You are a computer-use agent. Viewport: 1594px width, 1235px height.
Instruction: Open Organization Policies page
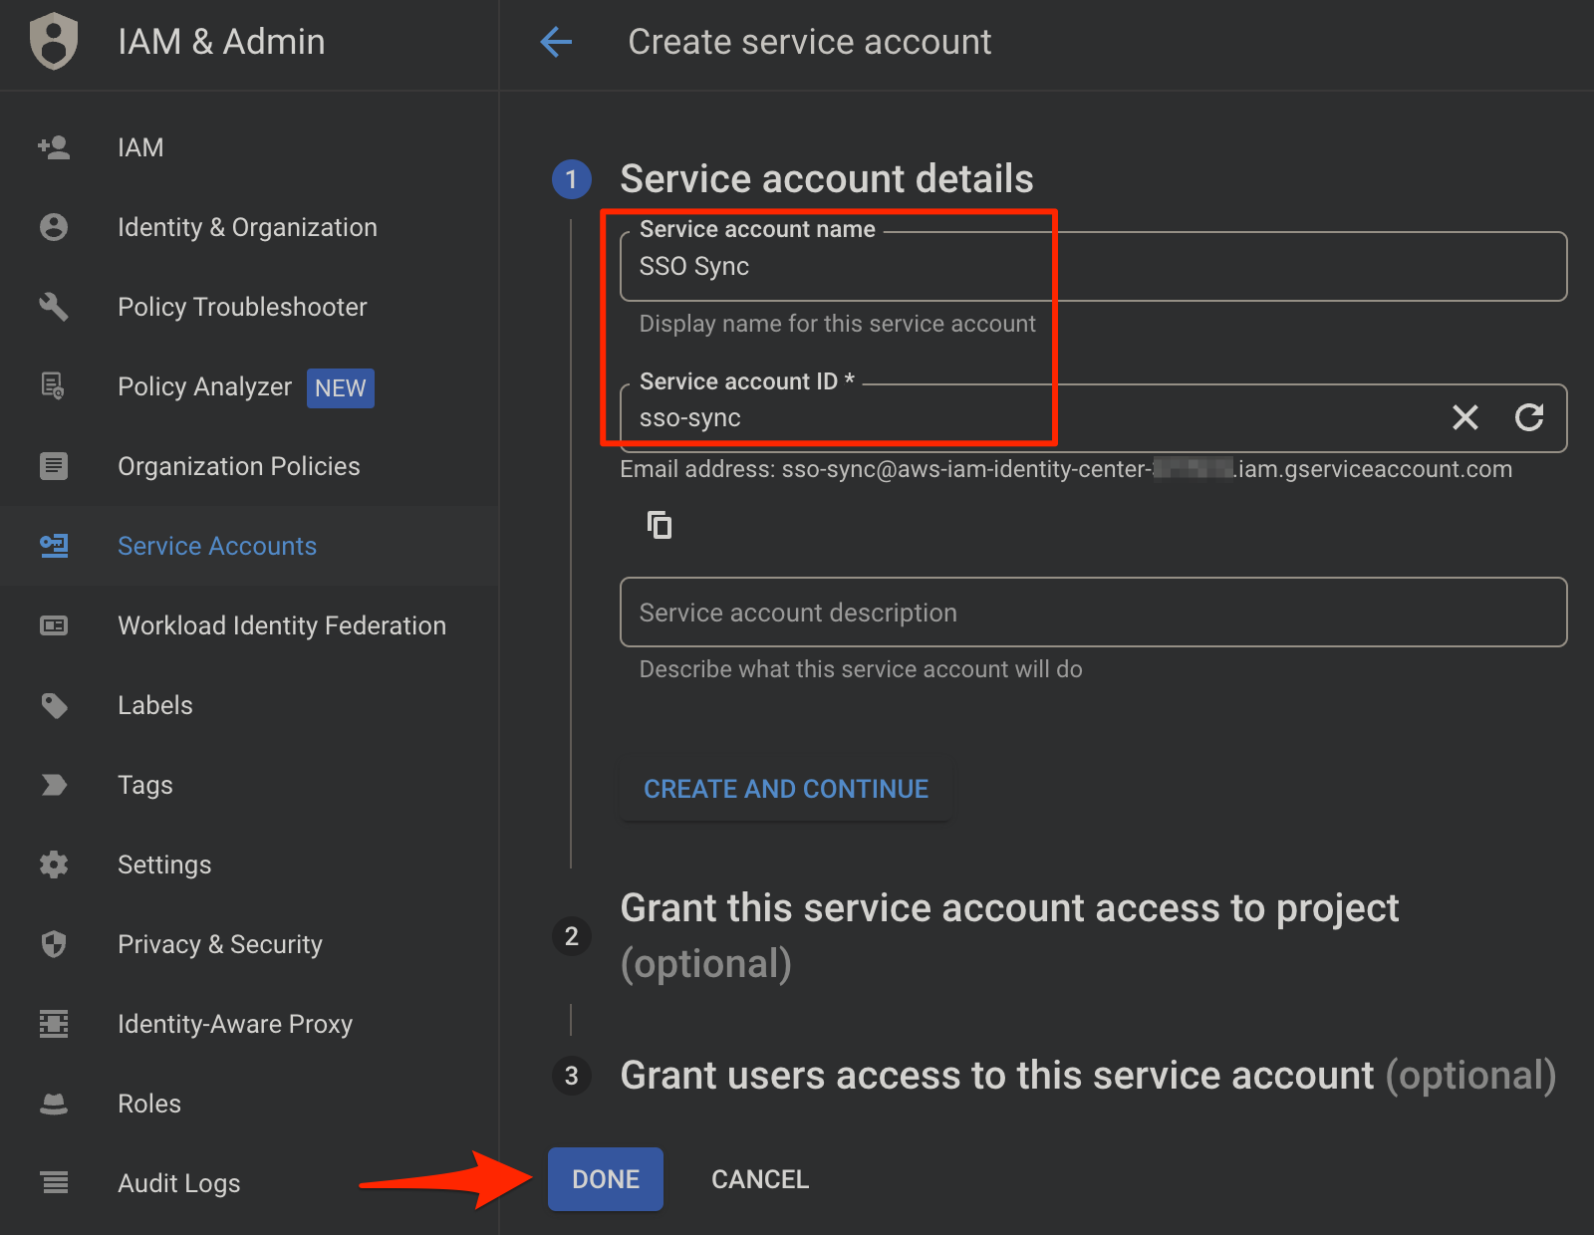249,466
